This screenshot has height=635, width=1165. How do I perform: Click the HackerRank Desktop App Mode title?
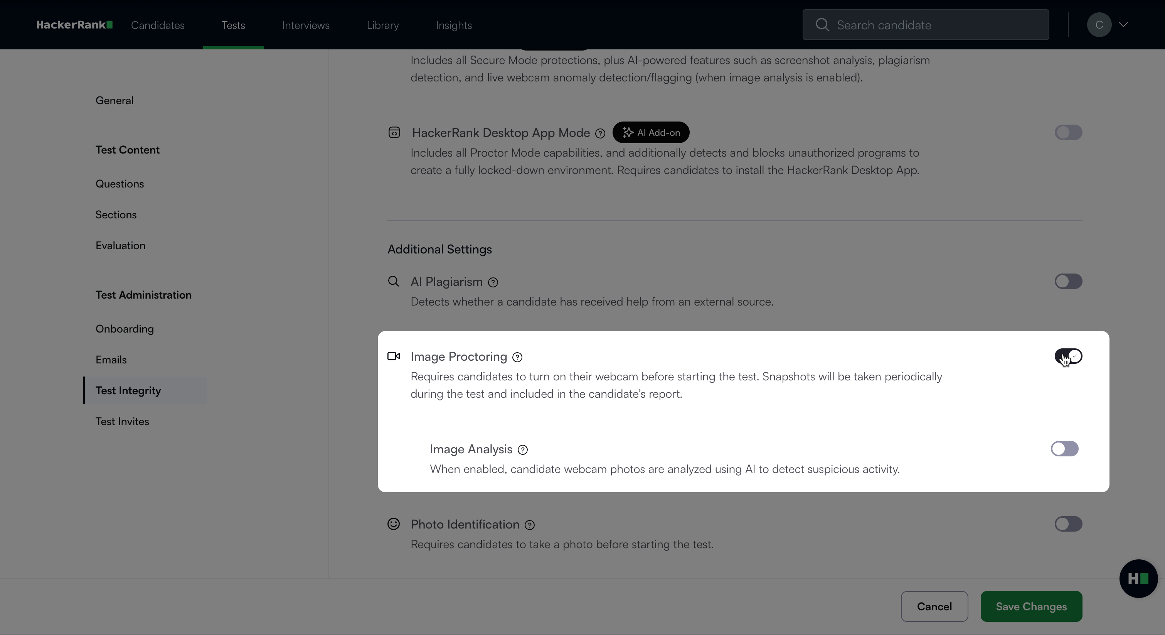[x=501, y=133]
